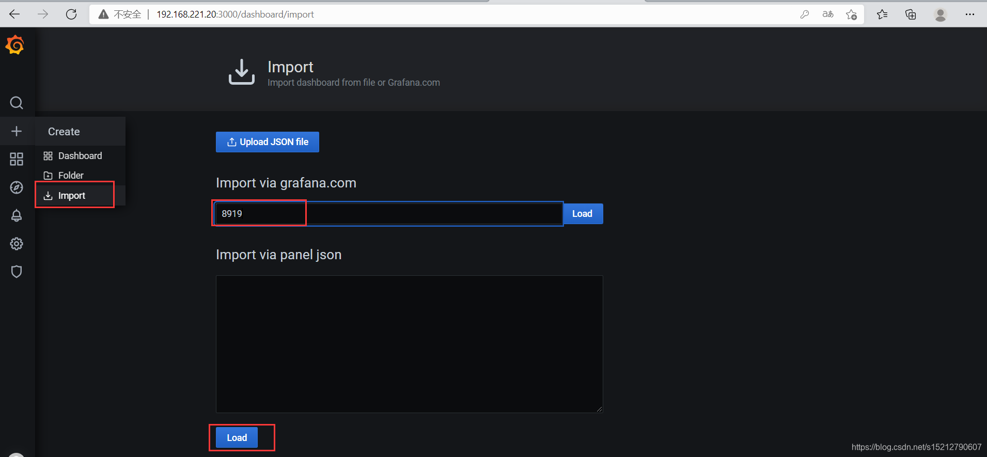Click 'Import dashboard from file or Grafana.com' subtitle
This screenshot has width=987, height=457.
pyautogui.click(x=354, y=83)
